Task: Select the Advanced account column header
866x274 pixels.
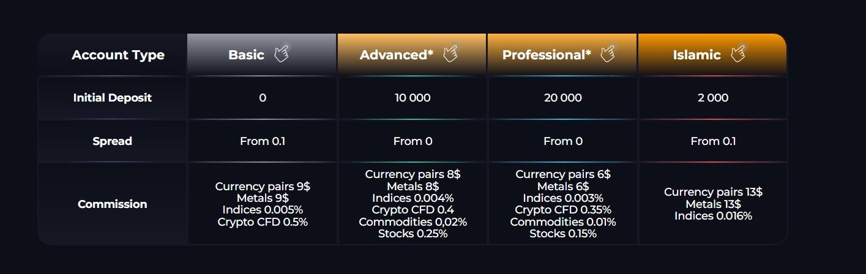Action: point(397,55)
